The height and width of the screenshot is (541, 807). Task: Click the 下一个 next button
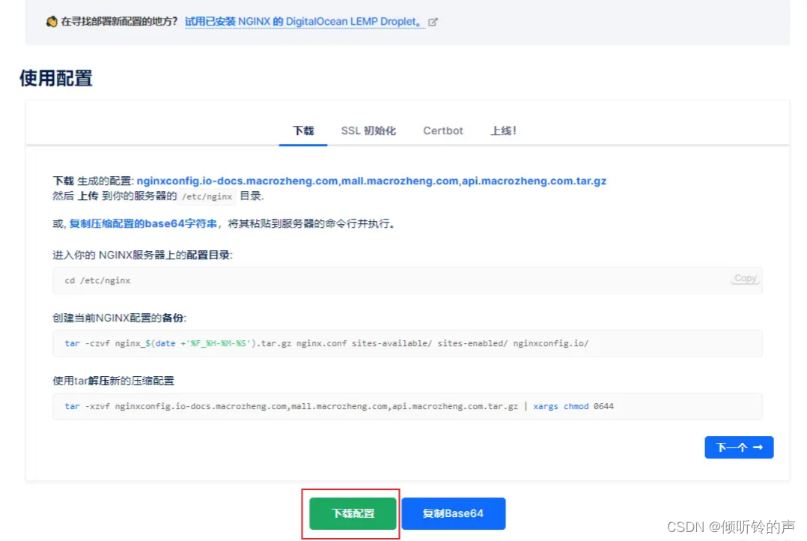tap(739, 447)
